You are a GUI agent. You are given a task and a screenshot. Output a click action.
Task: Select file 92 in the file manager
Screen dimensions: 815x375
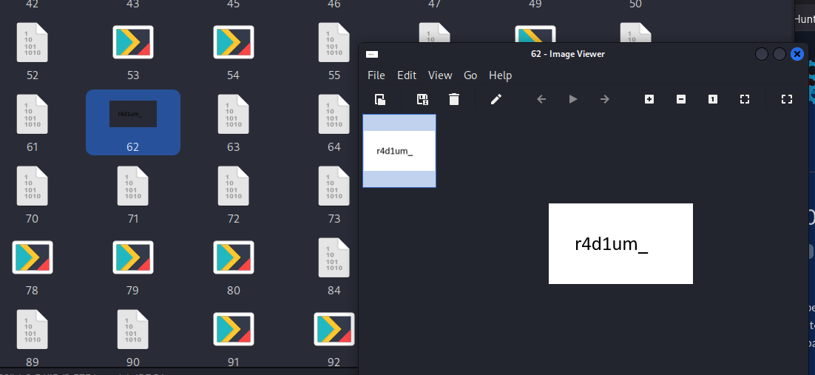(334, 338)
